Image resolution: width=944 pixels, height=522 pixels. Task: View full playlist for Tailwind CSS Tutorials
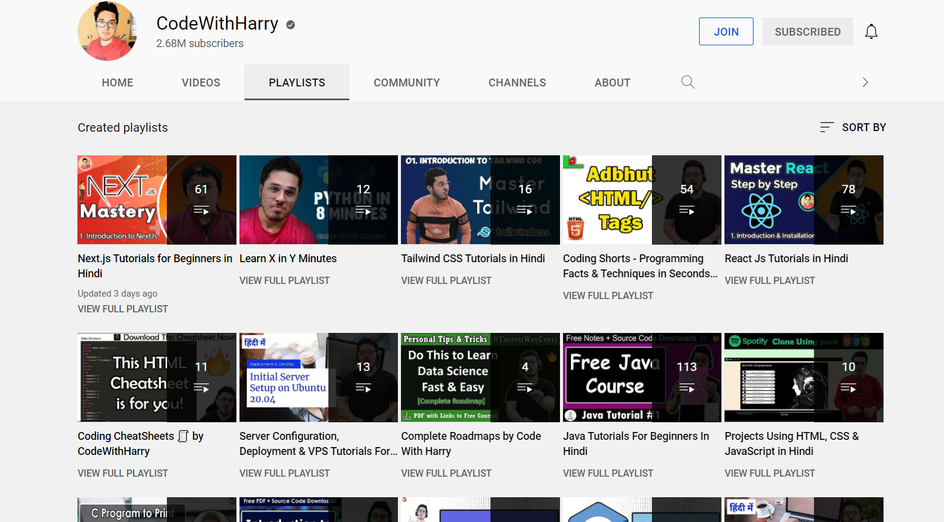point(446,280)
